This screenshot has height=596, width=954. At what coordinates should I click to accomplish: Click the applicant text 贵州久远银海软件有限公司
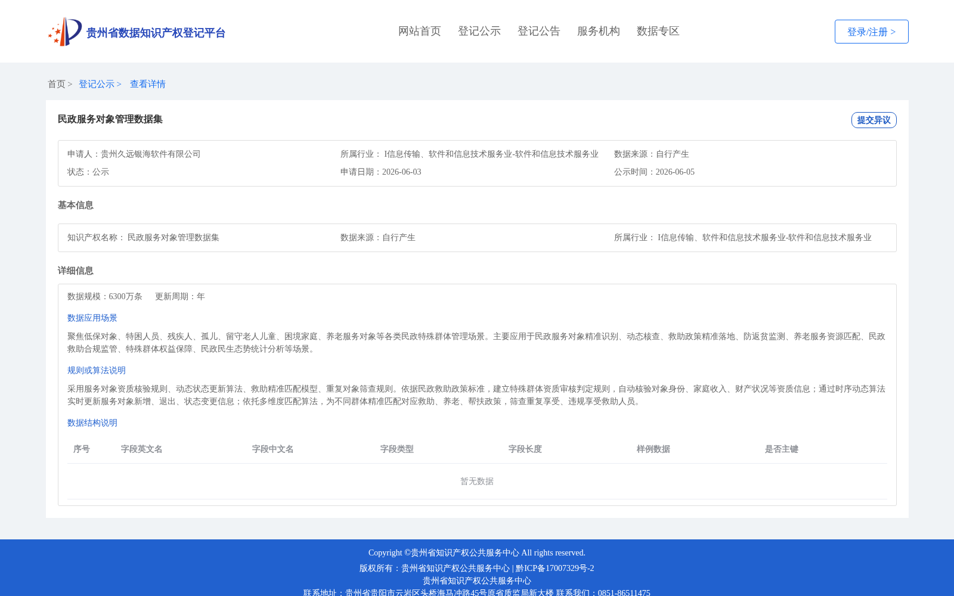pyautogui.click(x=151, y=154)
